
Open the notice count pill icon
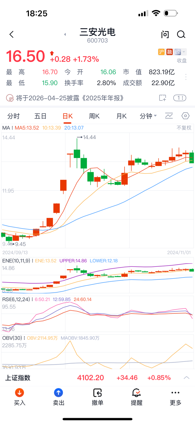[180, 98]
